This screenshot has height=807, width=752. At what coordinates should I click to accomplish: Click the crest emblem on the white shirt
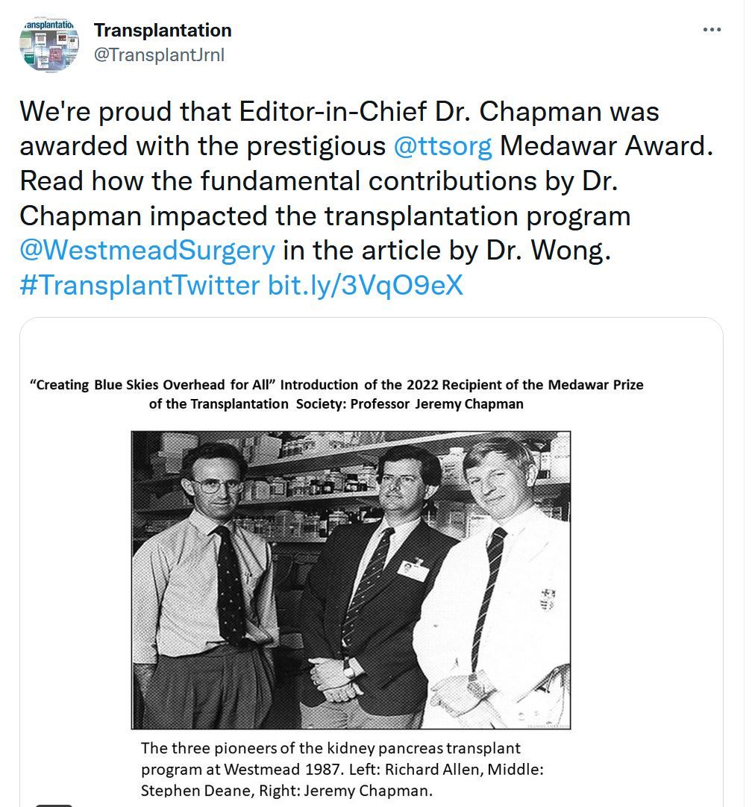(x=547, y=599)
